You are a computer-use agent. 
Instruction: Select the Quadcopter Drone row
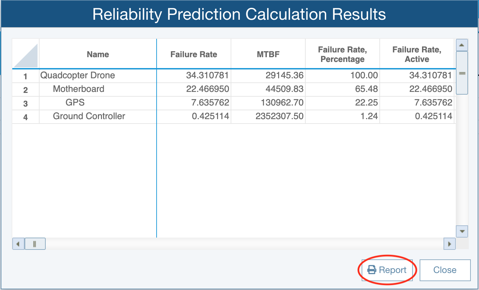(78, 76)
